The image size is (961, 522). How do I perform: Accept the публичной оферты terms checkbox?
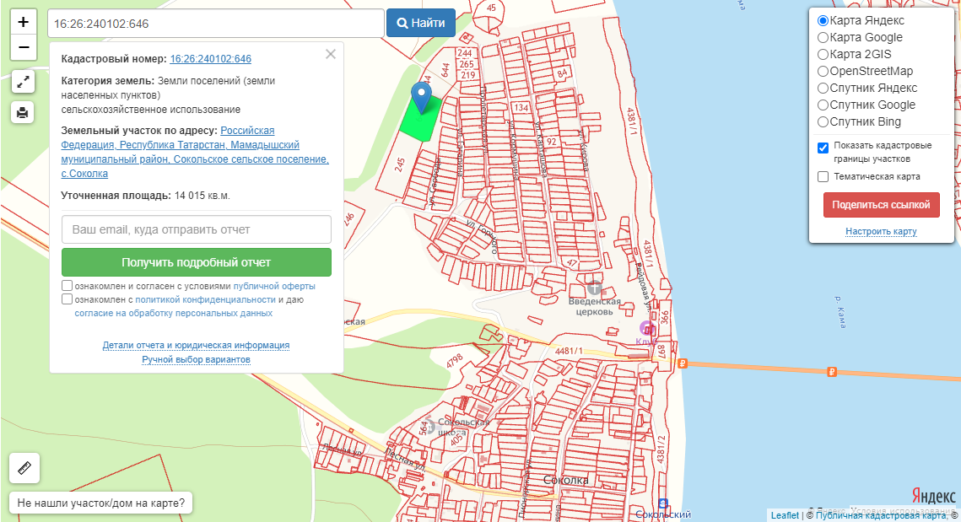tap(67, 286)
